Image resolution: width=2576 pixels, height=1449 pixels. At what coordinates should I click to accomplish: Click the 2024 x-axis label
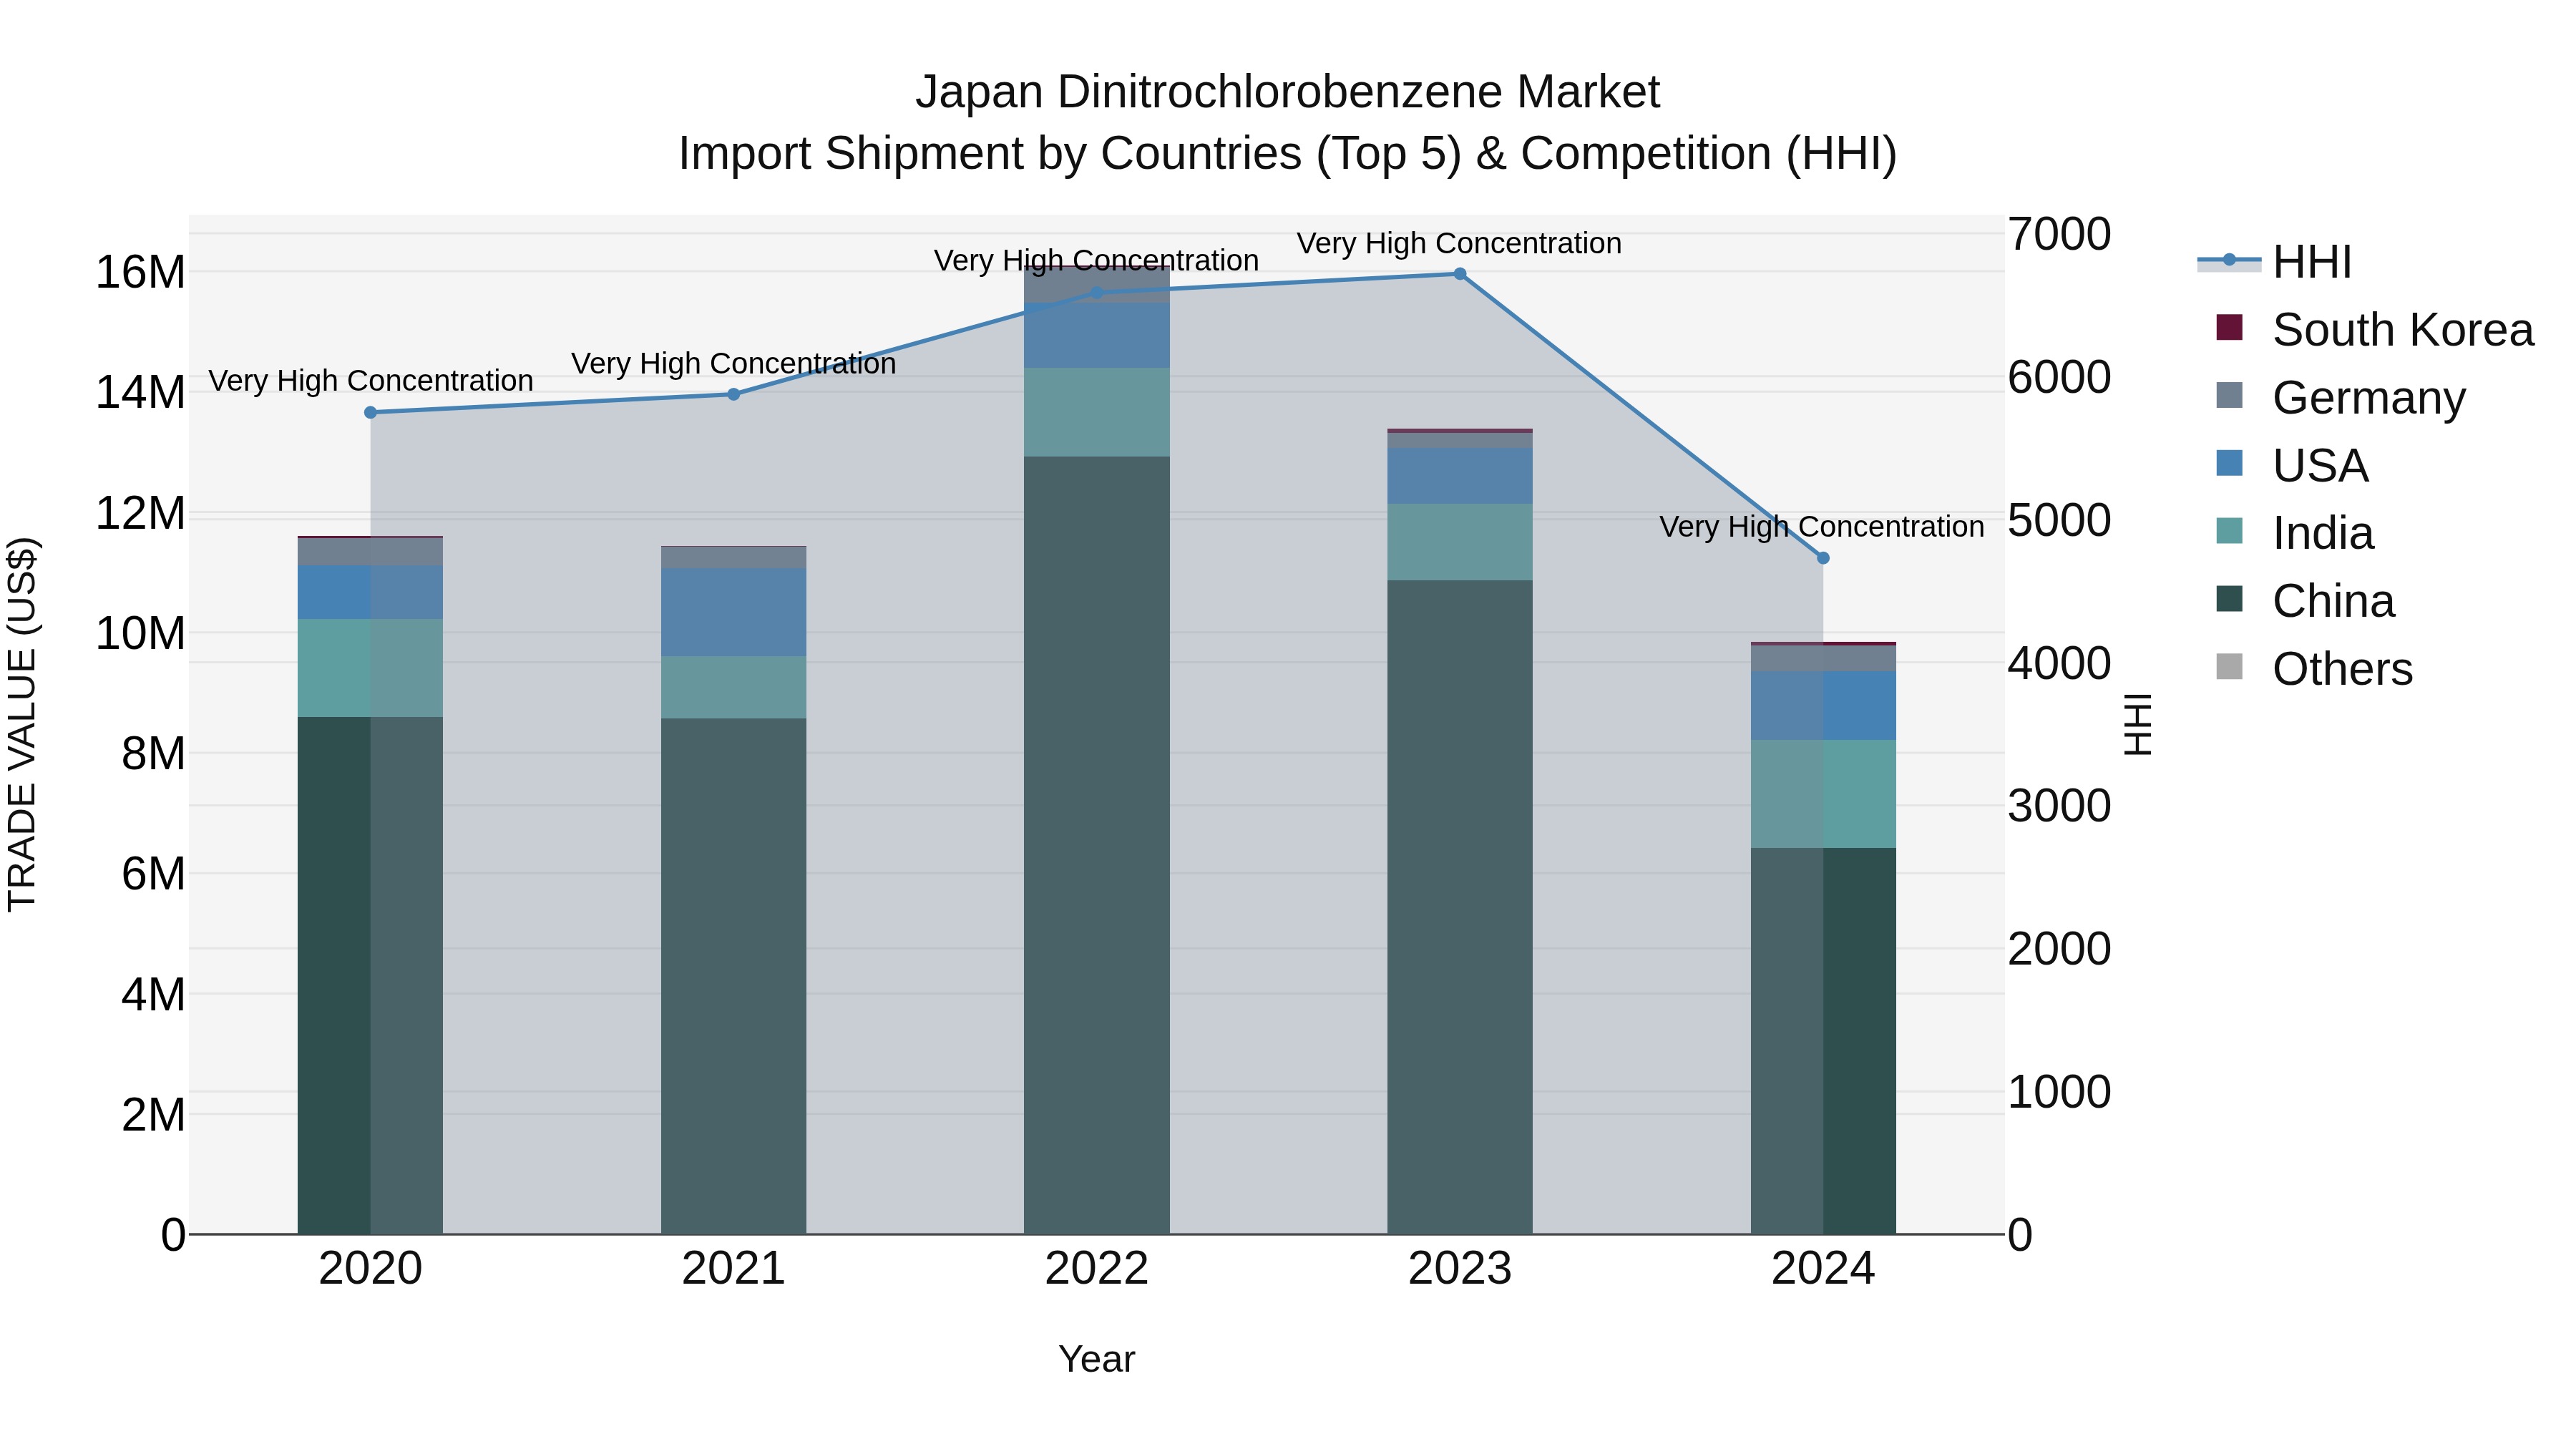[1822, 1269]
